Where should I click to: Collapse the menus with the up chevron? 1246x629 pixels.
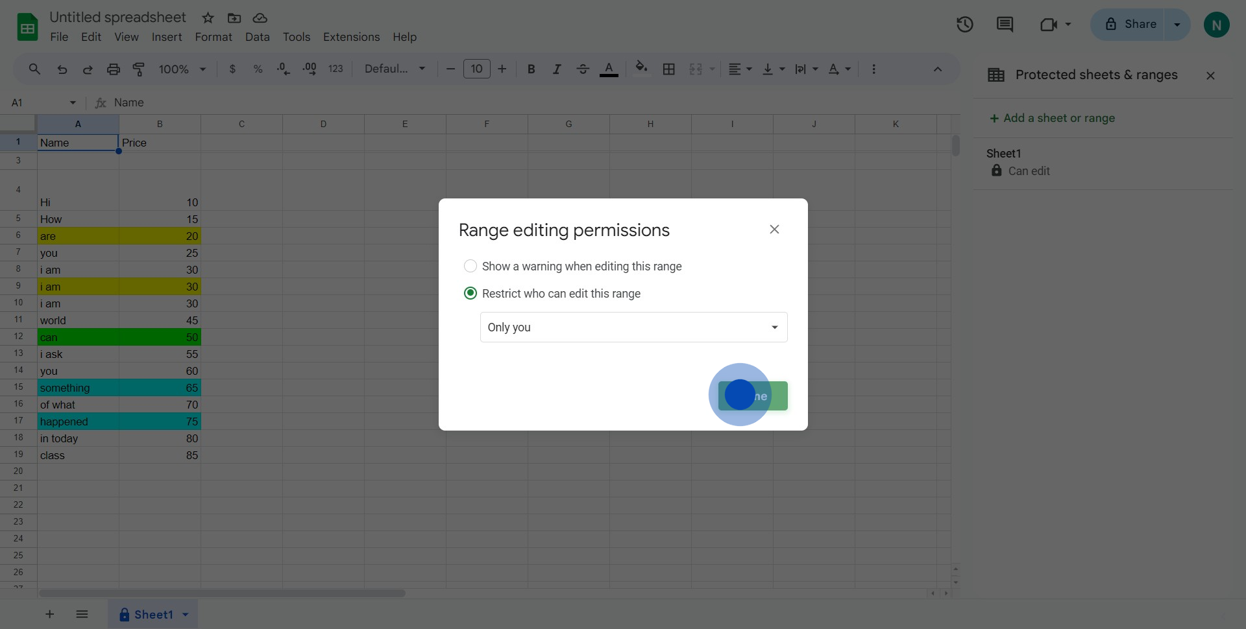point(937,69)
